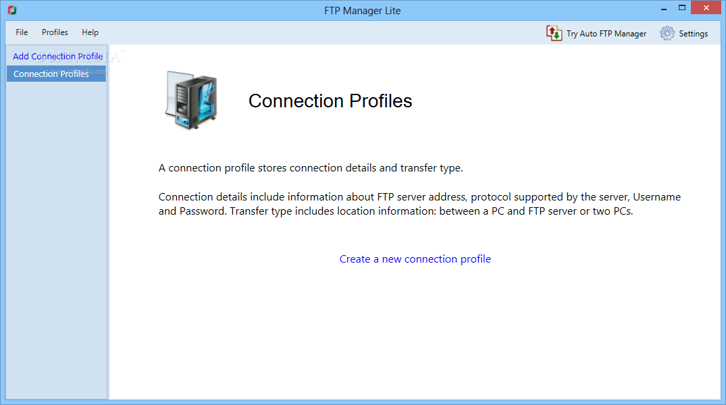726x405 pixels.
Task: Open the File menu
Action: (x=22, y=32)
